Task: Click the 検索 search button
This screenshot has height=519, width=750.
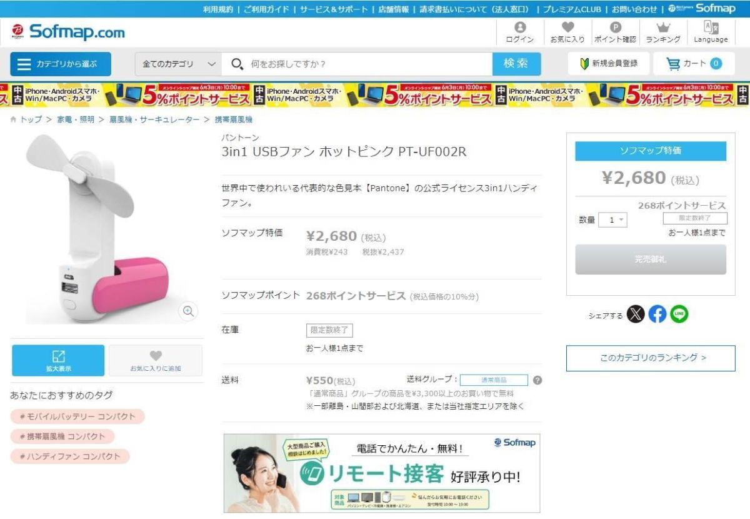Action: pyautogui.click(x=516, y=64)
